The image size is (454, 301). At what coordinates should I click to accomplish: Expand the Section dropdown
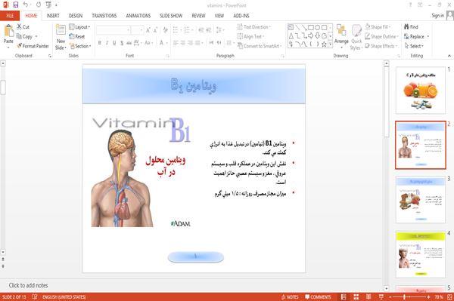81,46
